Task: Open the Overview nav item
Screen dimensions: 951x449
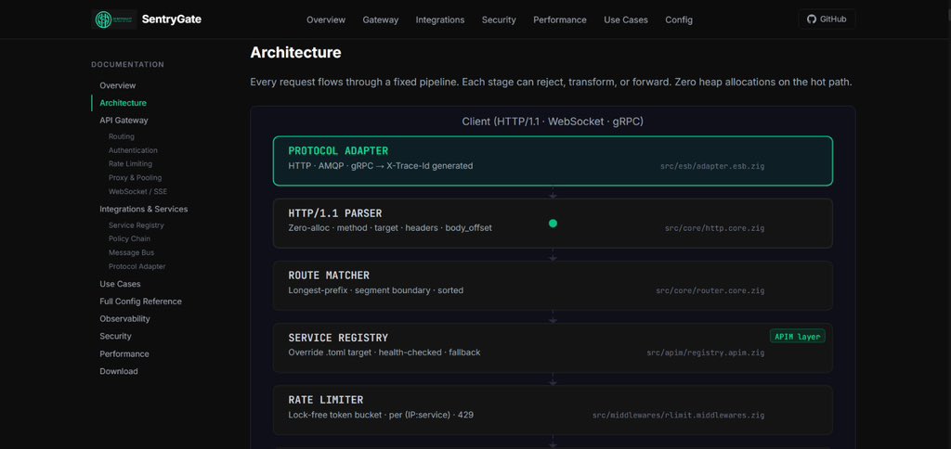Action: click(x=326, y=20)
